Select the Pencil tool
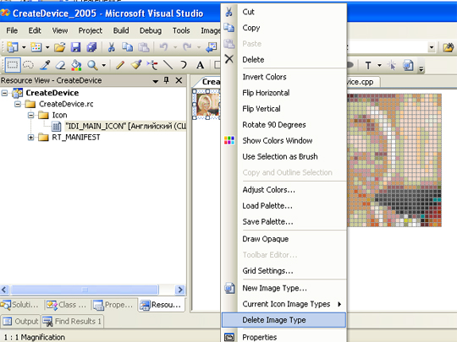Screen dimensions: 457x342 pos(120,65)
